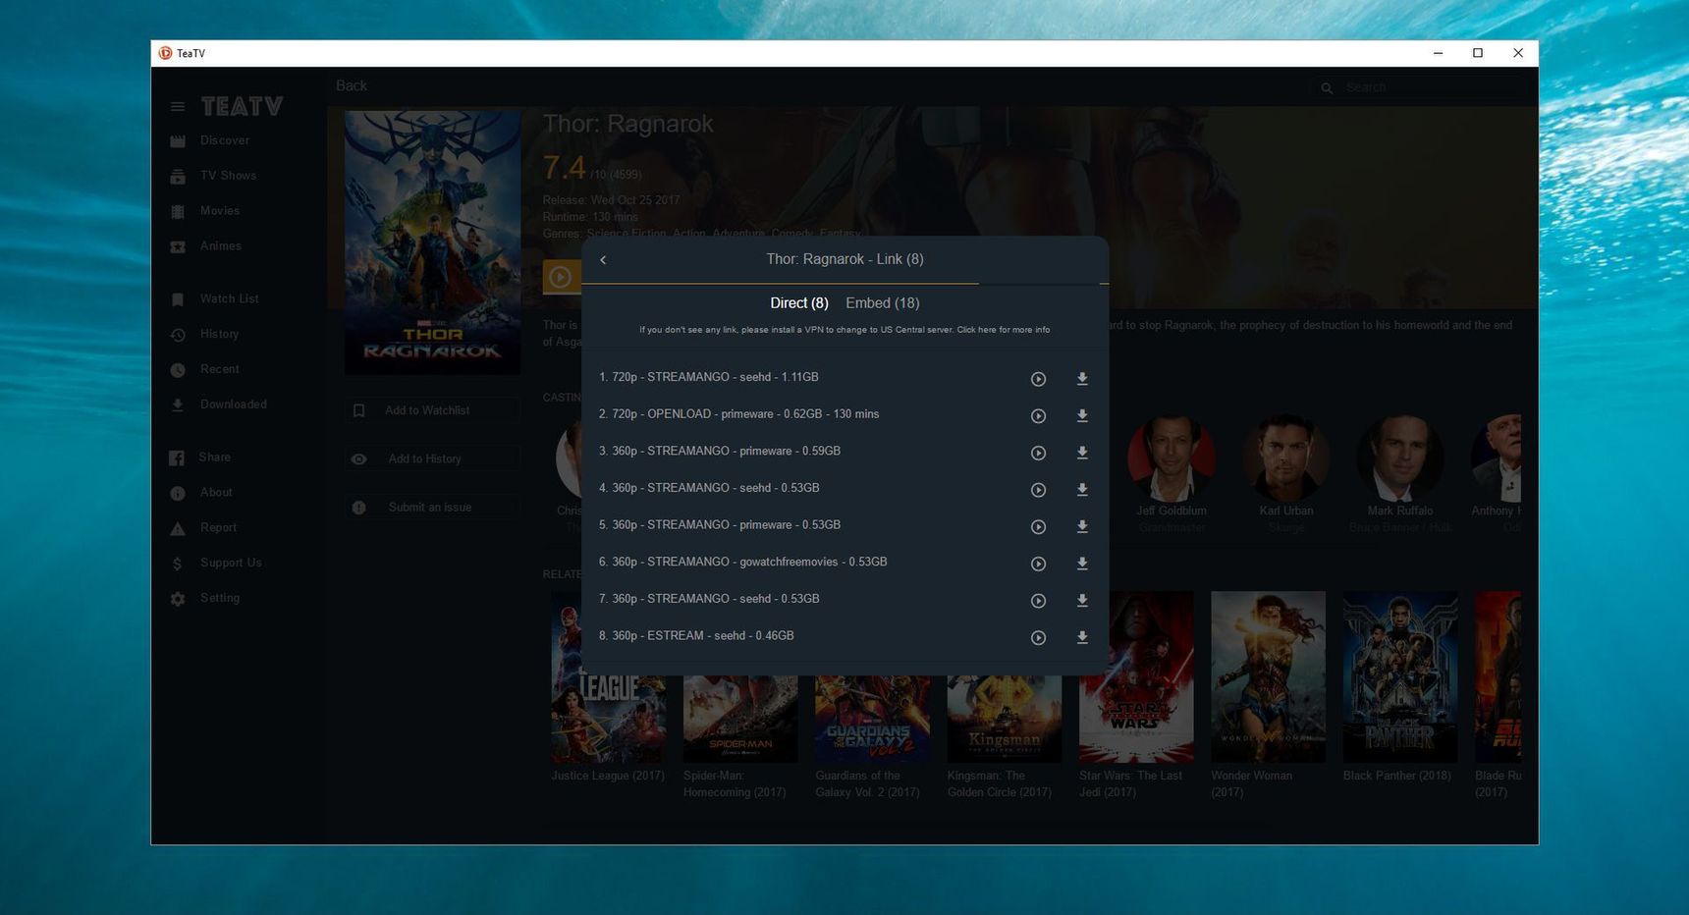
Task: View History in the sidebar
Action: pyautogui.click(x=220, y=335)
